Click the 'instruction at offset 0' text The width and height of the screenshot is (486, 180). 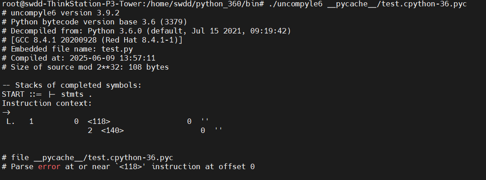203,166
